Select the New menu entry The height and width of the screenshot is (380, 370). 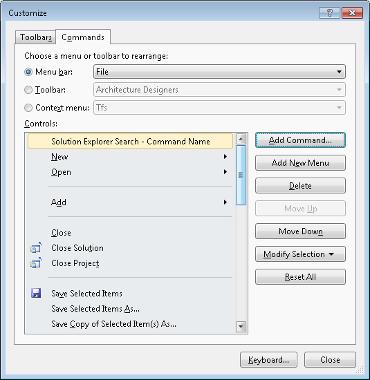click(130, 157)
